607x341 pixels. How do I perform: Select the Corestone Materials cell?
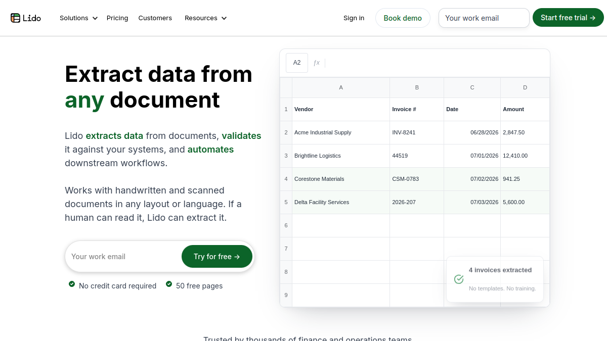341,179
